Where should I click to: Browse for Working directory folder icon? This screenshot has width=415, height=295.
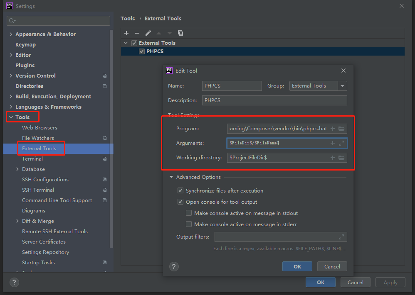pyautogui.click(x=341, y=158)
